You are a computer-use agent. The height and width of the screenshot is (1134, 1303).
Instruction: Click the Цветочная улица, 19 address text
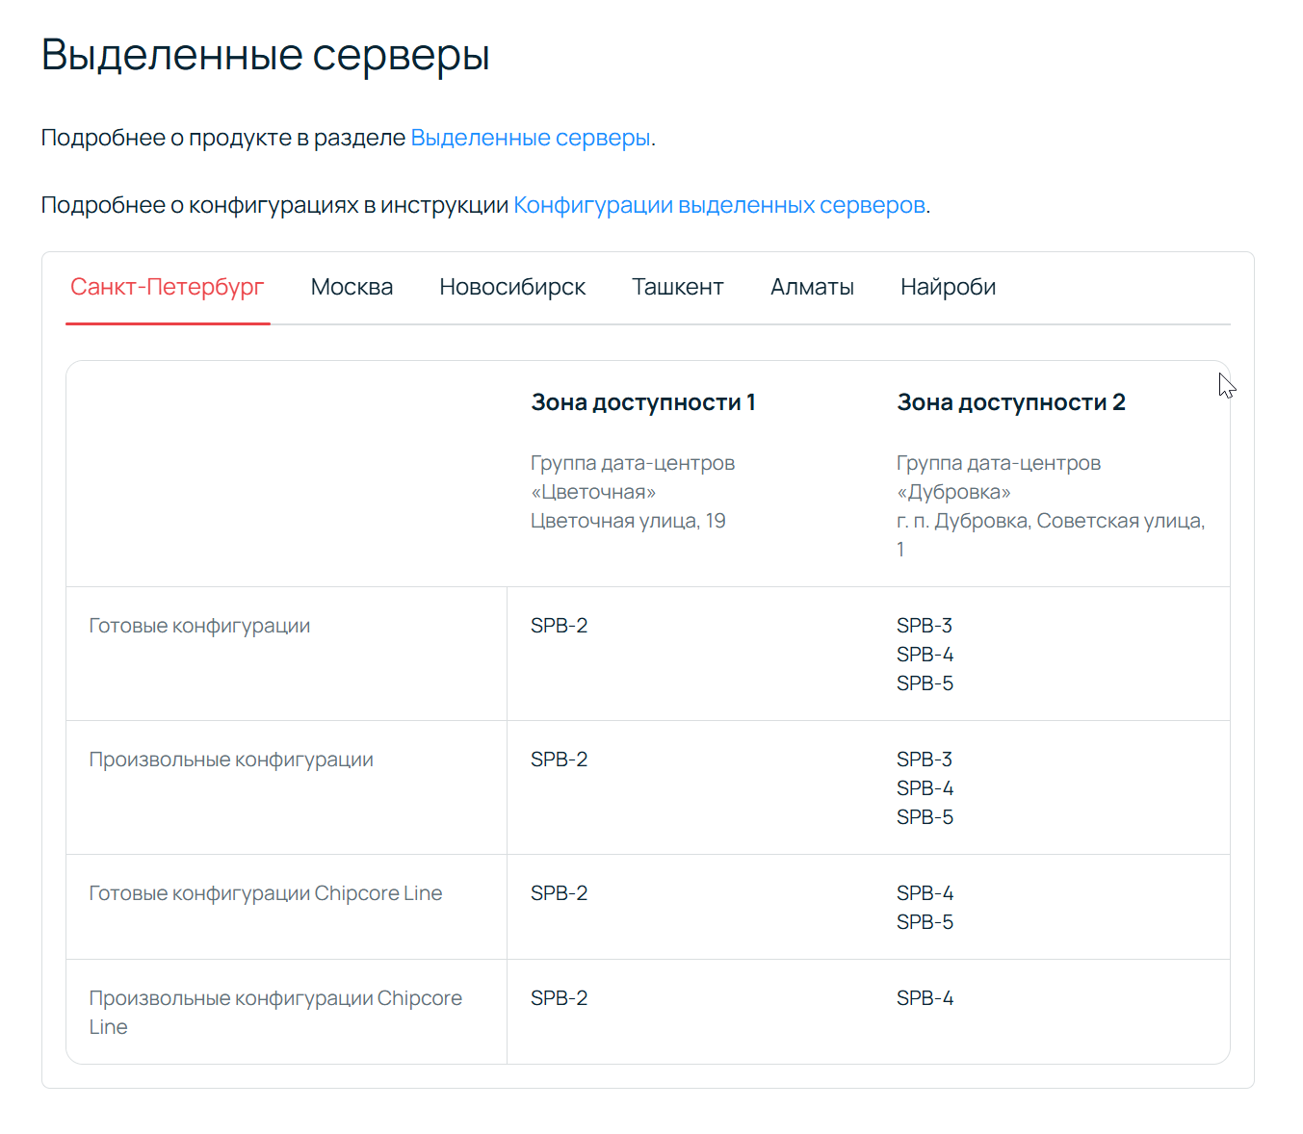628,521
